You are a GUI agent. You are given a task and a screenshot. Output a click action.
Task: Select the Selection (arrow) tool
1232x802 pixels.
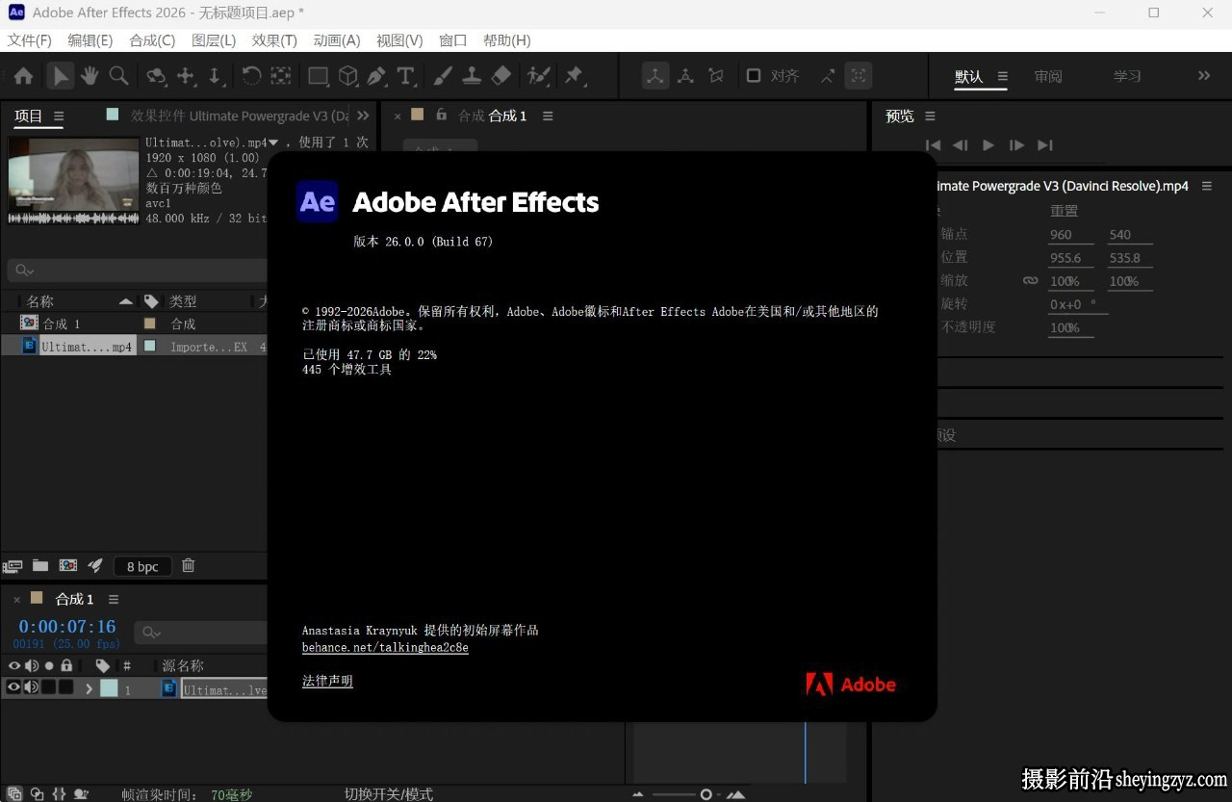coord(60,76)
